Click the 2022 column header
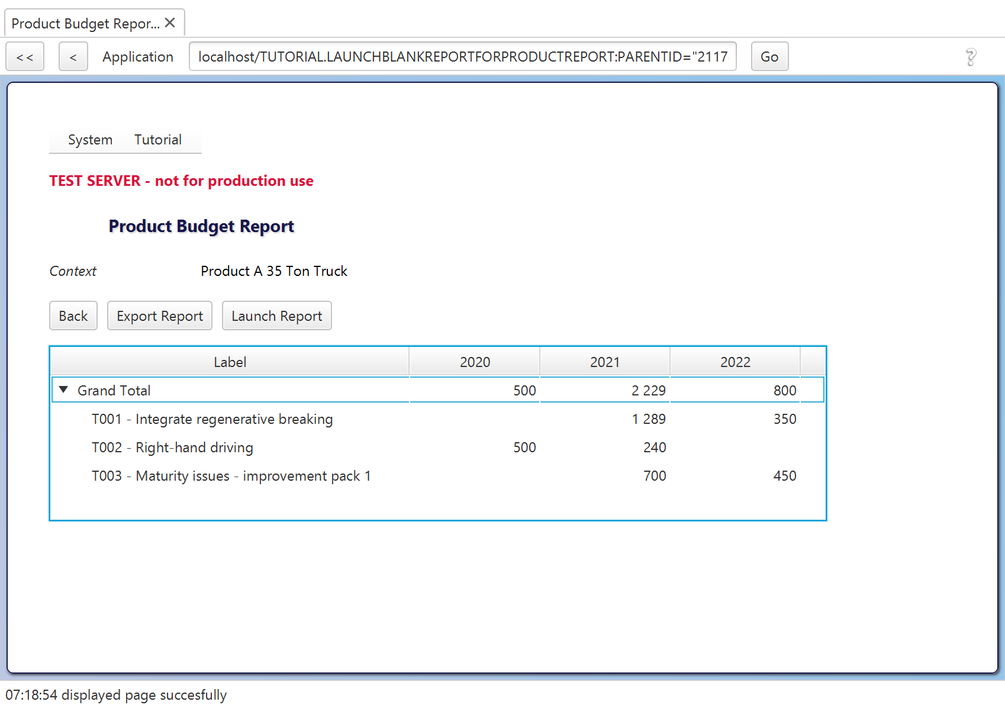1005x708 pixels. [x=735, y=362]
